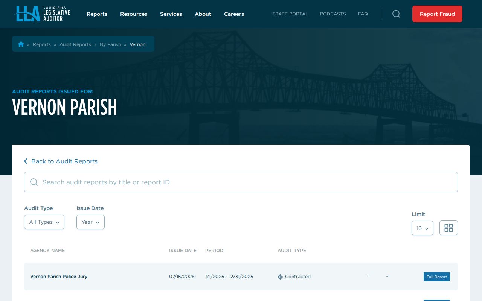Screen dimensions: 482x301
Task: Visit the Podcasts page
Action: [333, 14]
